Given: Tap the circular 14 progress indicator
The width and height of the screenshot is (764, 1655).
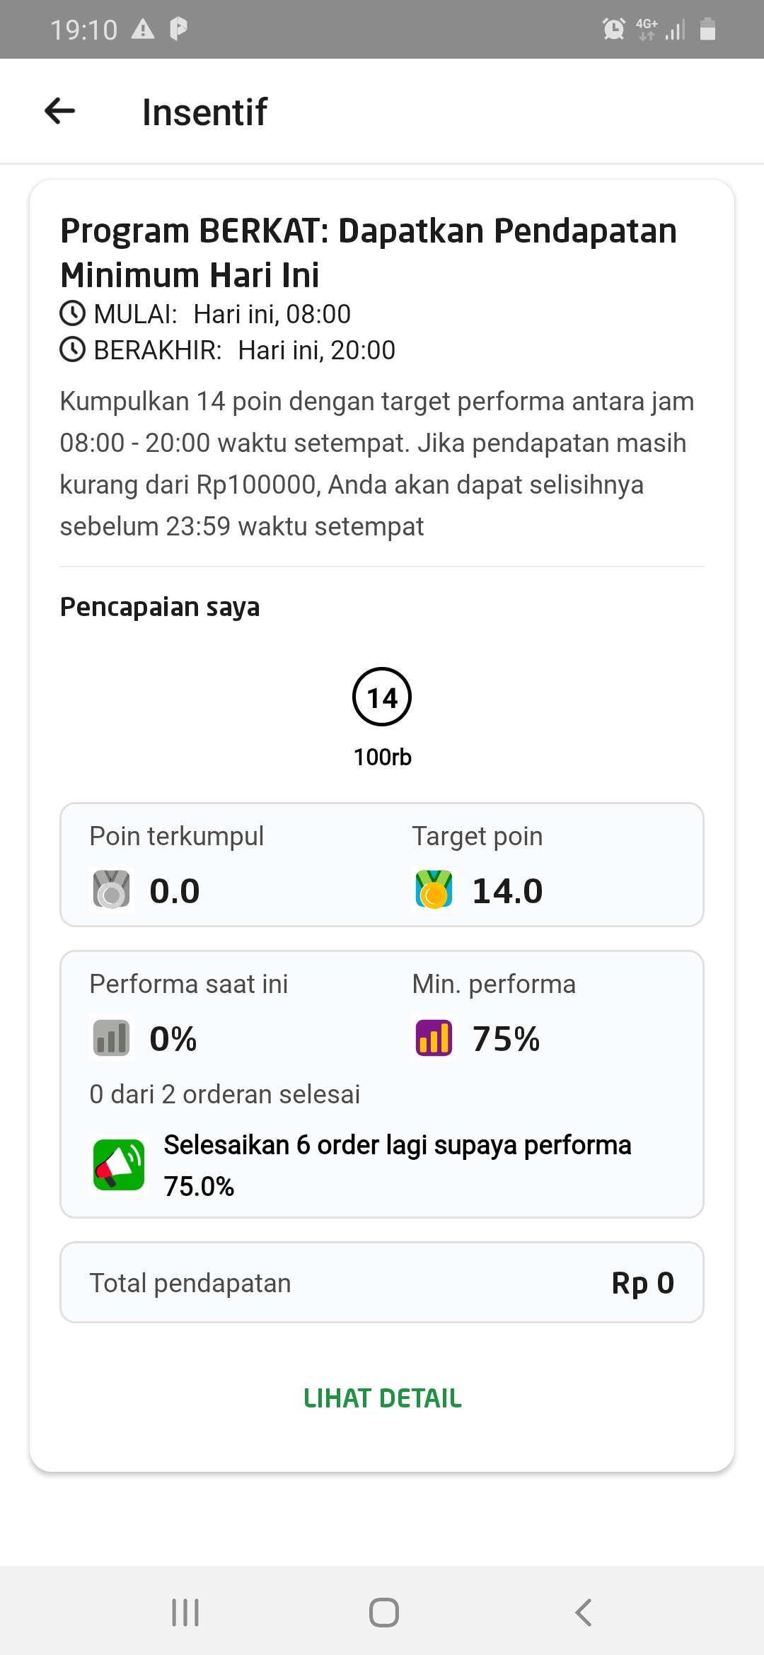Looking at the screenshot, I should pyautogui.click(x=382, y=697).
